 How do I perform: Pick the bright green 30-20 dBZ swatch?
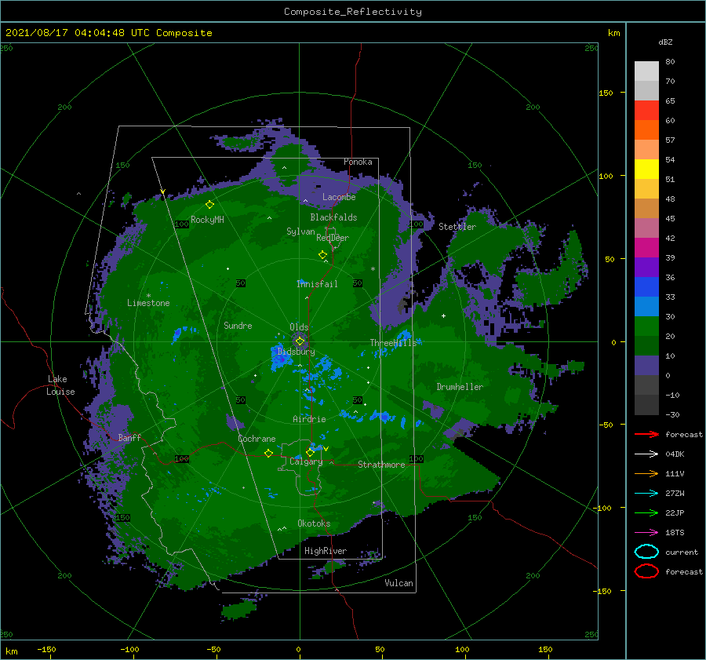click(646, 326)
